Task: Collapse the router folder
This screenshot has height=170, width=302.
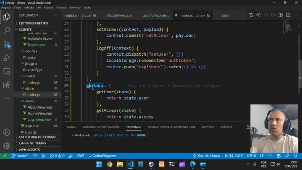Action: coord(30,76)
